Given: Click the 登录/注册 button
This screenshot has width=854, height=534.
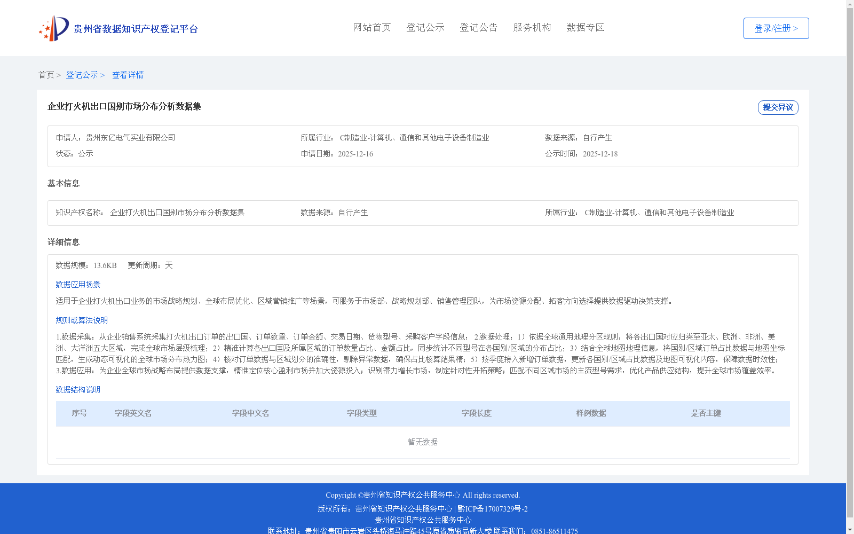Looking at the screenshot, I should click(776, 28).
